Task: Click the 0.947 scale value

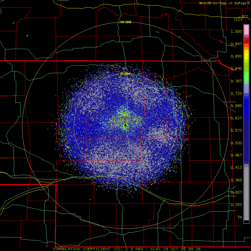Action: [236, 44]
